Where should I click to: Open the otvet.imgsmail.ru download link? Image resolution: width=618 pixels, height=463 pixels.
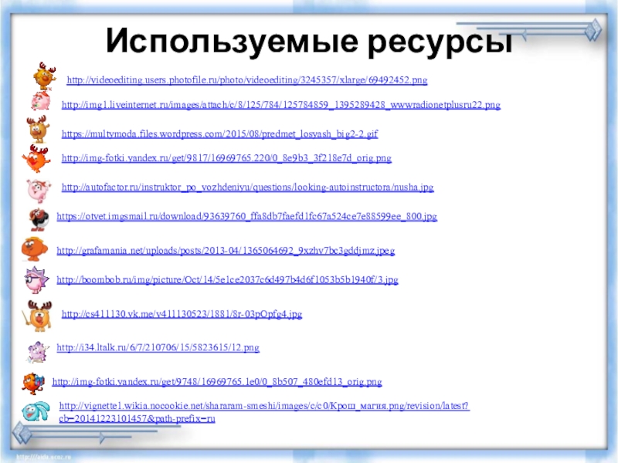coord(246,216)
